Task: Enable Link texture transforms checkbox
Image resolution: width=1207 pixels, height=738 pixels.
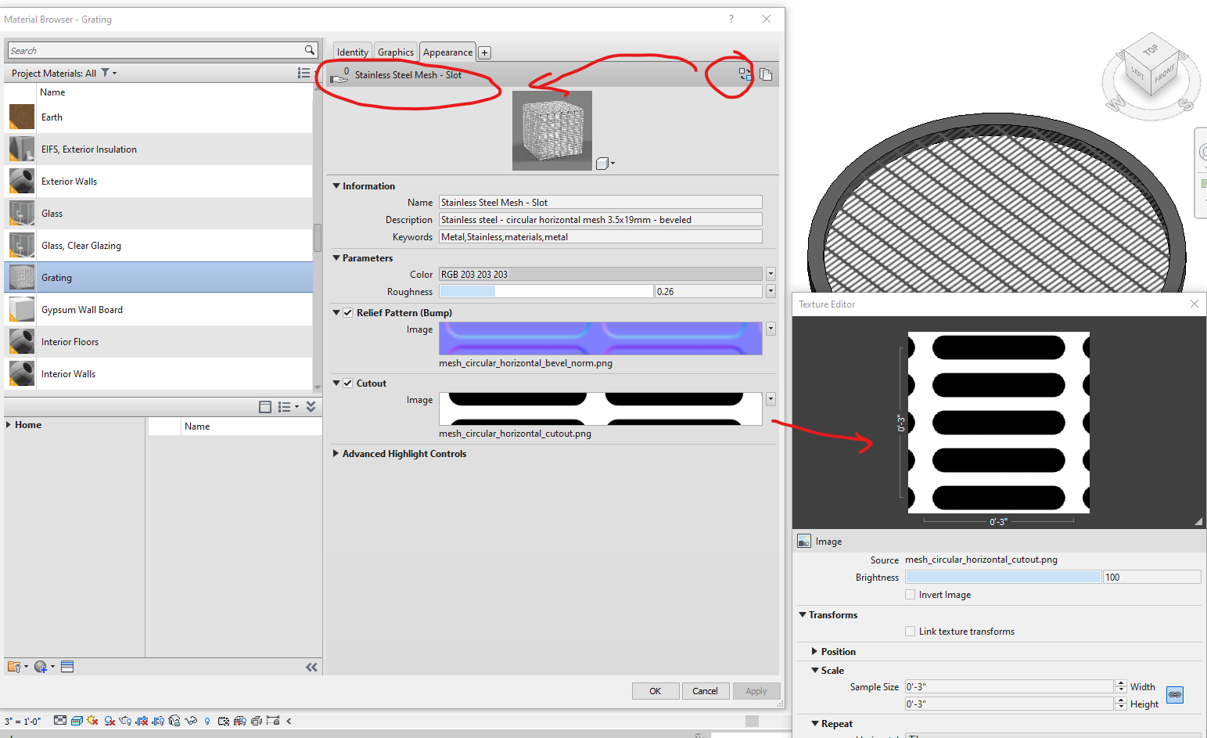Action: (x=911, y=632)
